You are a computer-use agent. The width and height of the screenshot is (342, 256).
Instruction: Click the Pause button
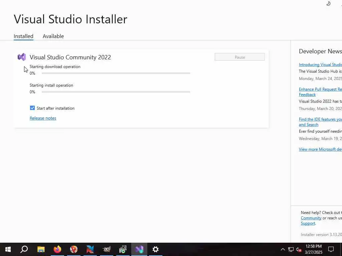pos(240,57)
